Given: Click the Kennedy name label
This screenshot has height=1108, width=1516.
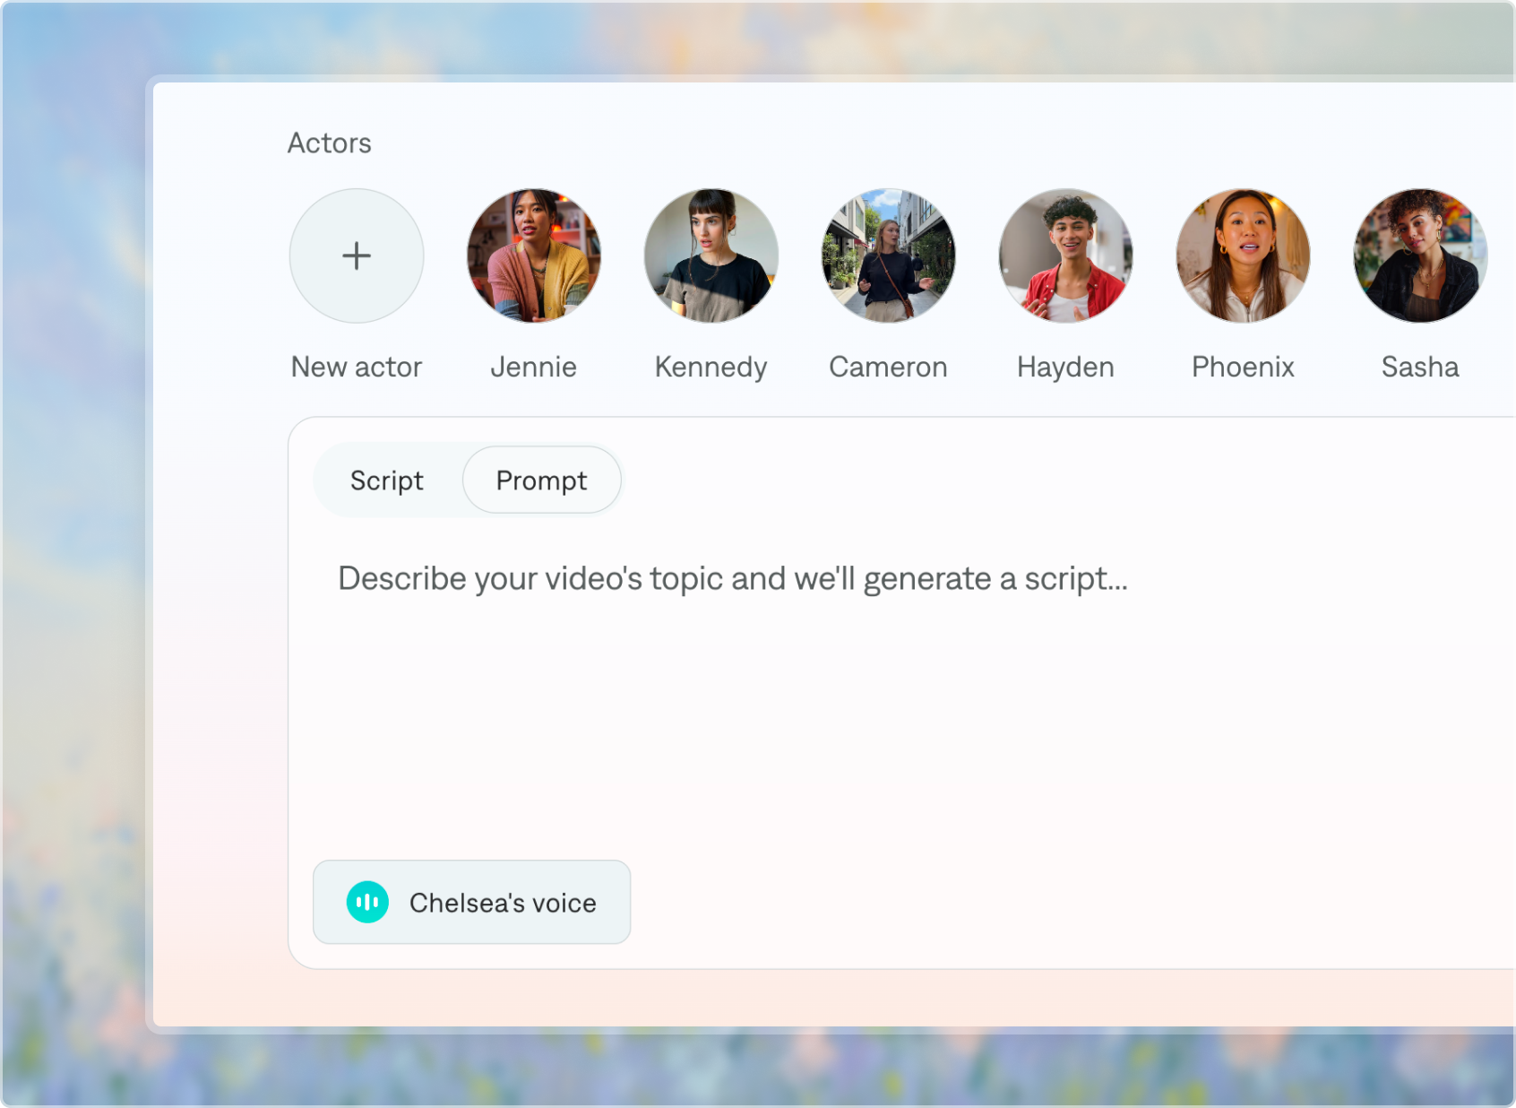Looking at the screenshot, I should (711, 368).
